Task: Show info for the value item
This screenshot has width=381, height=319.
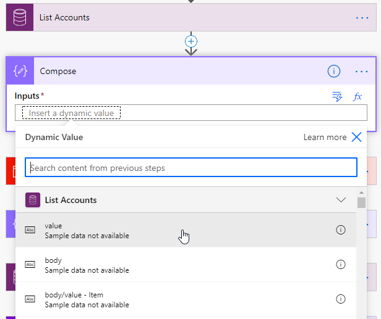Action: (x=340, y=230)
